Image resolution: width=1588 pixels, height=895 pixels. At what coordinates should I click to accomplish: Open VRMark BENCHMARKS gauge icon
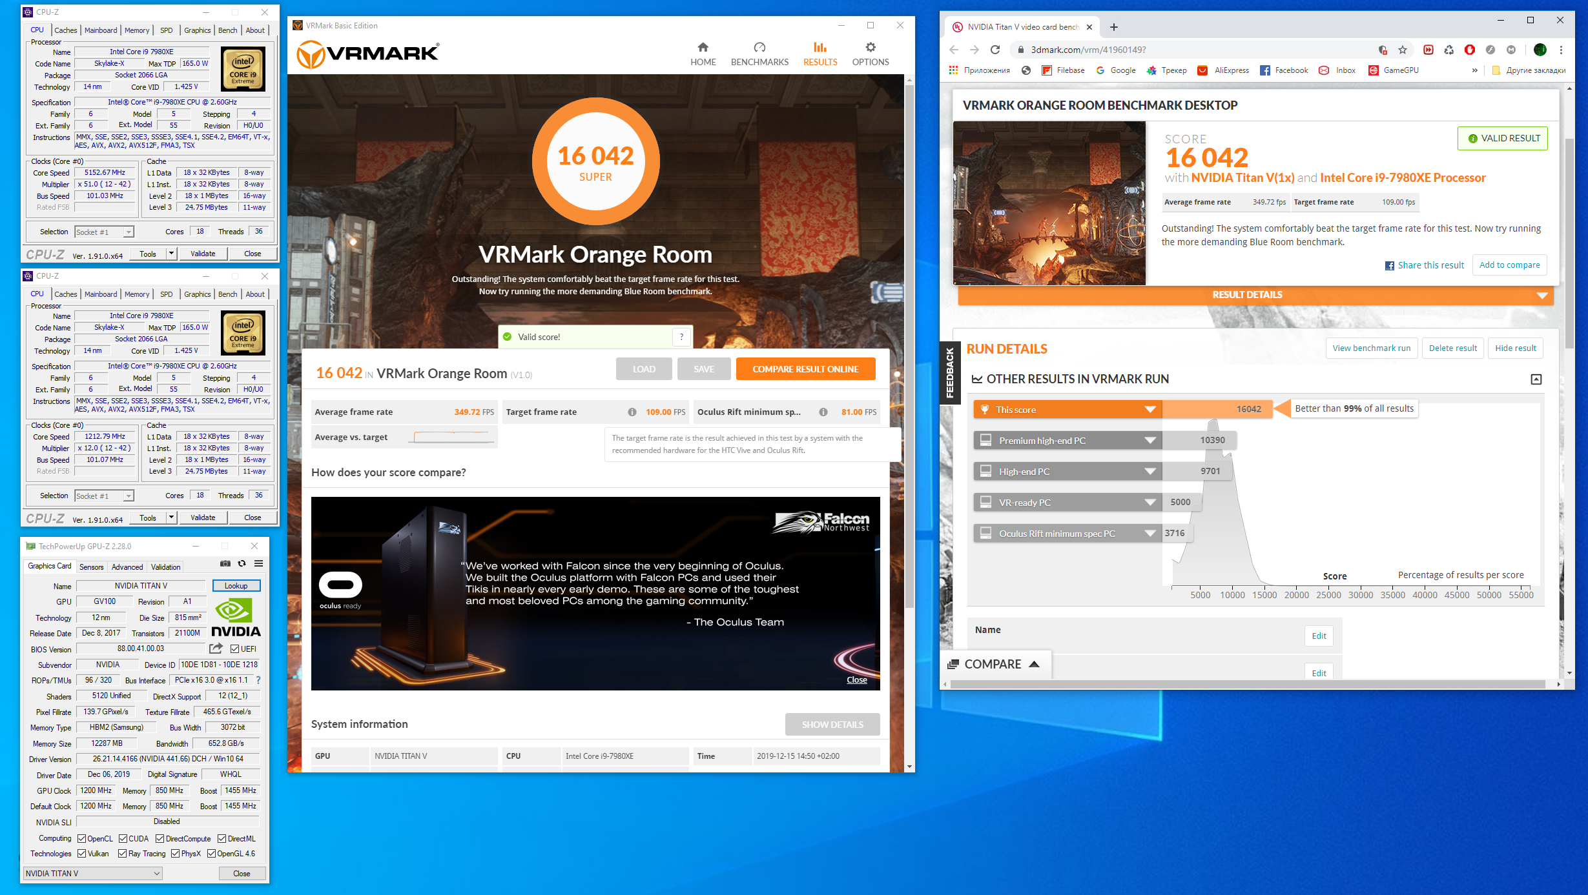[x=759, y=47]
